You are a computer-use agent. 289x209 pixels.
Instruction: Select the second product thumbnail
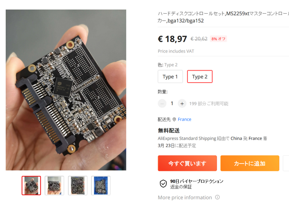tap(54, 185)
